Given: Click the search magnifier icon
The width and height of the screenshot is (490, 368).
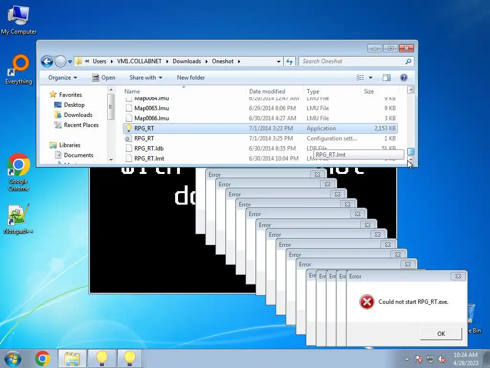Looking at the screenshot, I should (408, 61).
